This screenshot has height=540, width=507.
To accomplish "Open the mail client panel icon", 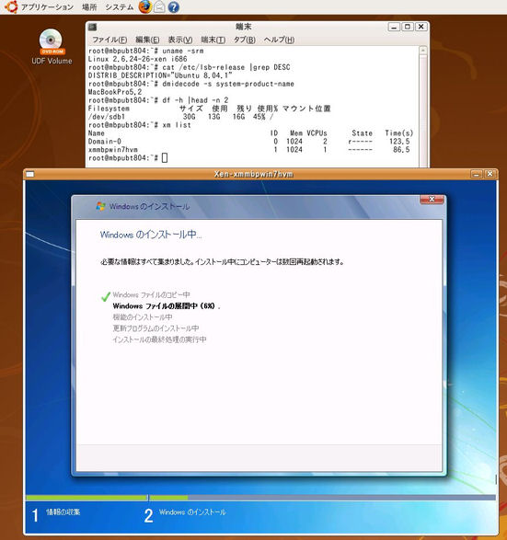I will (x=159, y=6).
